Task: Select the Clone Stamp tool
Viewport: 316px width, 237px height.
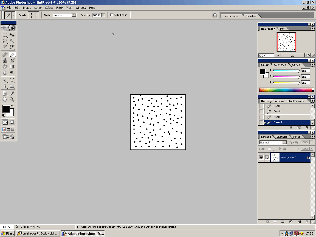Action: pos(5,60)
